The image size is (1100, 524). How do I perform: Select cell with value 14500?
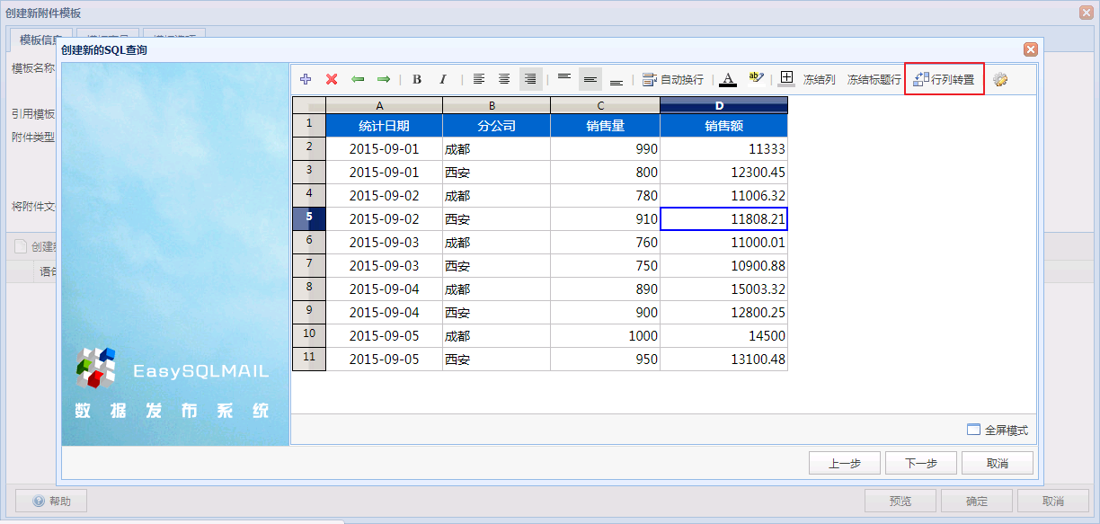(x=723, y=336)
